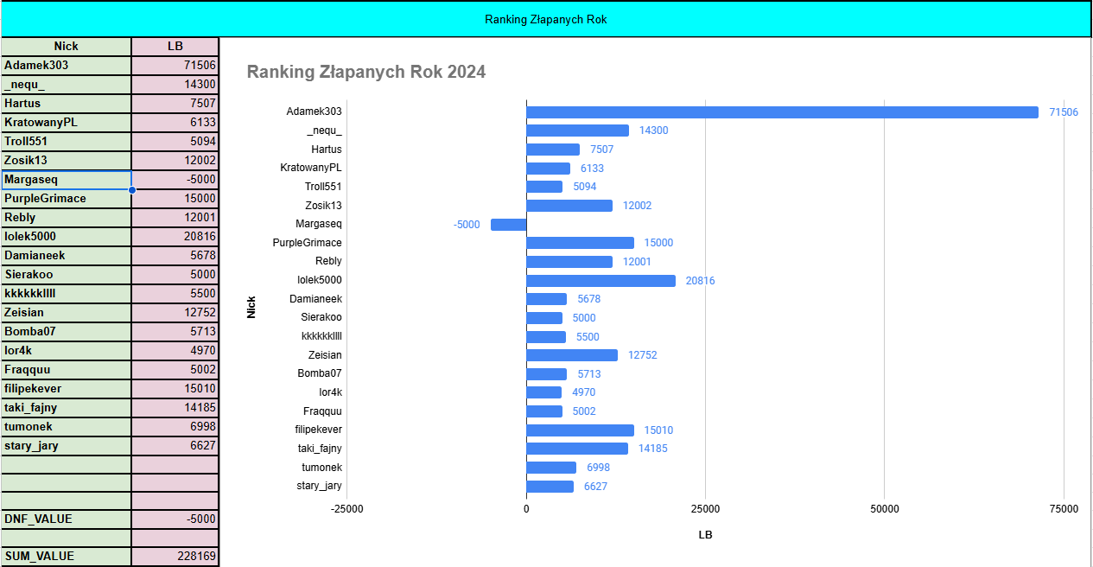Click the stary_jary bar in the chart
The image size is (1093, 567).
(550, 487)
